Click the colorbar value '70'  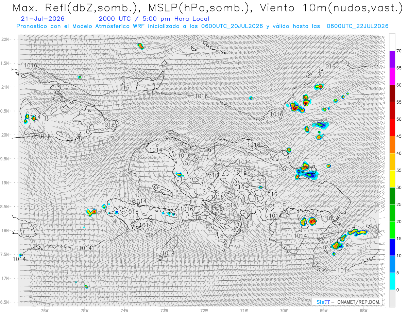(399, 51)
